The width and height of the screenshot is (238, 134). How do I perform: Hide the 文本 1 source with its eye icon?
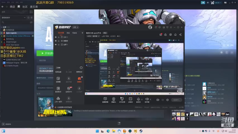point(56,37)
